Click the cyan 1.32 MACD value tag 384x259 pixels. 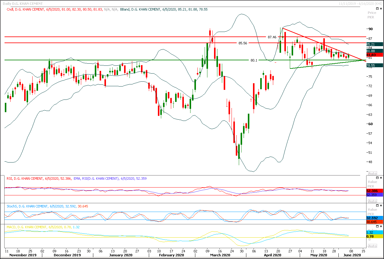374,232
